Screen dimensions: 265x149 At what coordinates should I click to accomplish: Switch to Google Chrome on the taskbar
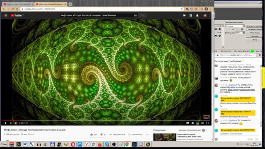tap(127, 144)
